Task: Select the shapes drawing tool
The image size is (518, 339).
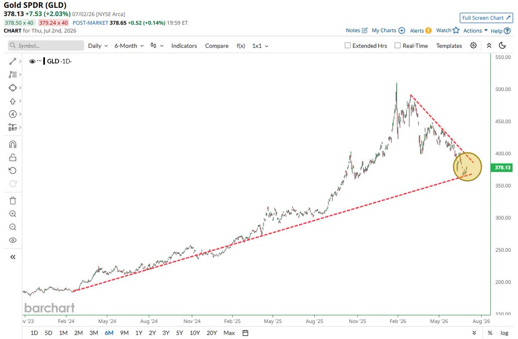Action: [13, 88]
